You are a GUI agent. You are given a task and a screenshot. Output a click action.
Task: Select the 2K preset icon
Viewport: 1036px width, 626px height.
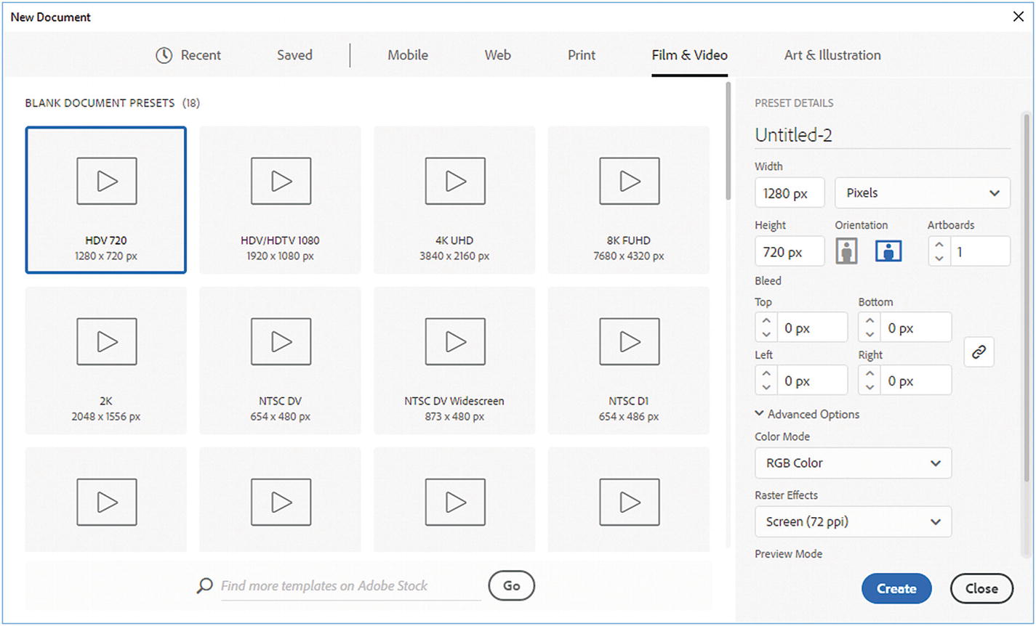pyautogui.click(x=106, y=341)
